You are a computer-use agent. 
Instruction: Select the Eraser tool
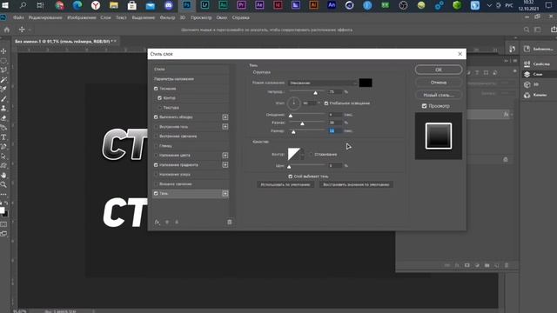pos(3,118)
